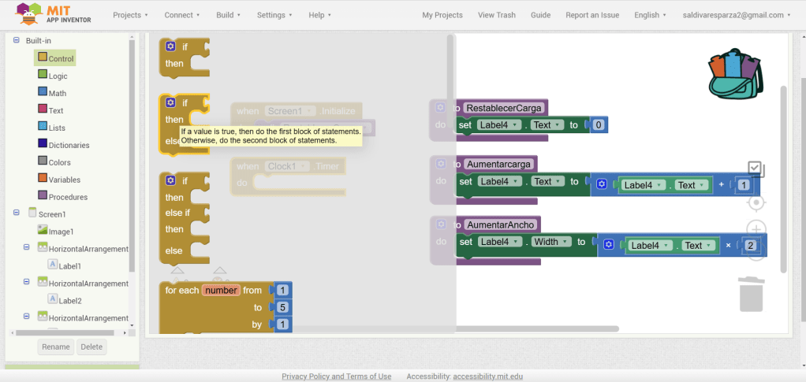The image size is (806, 382).
Task: Open the backpack icon on workspace
Action: [x=735, y=73]
